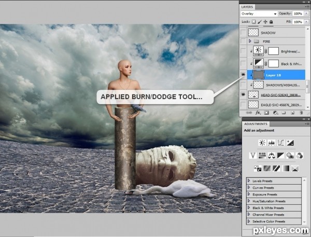Show the SHADOW layer
Screen dimensions: 311x237
coord(243,32)
